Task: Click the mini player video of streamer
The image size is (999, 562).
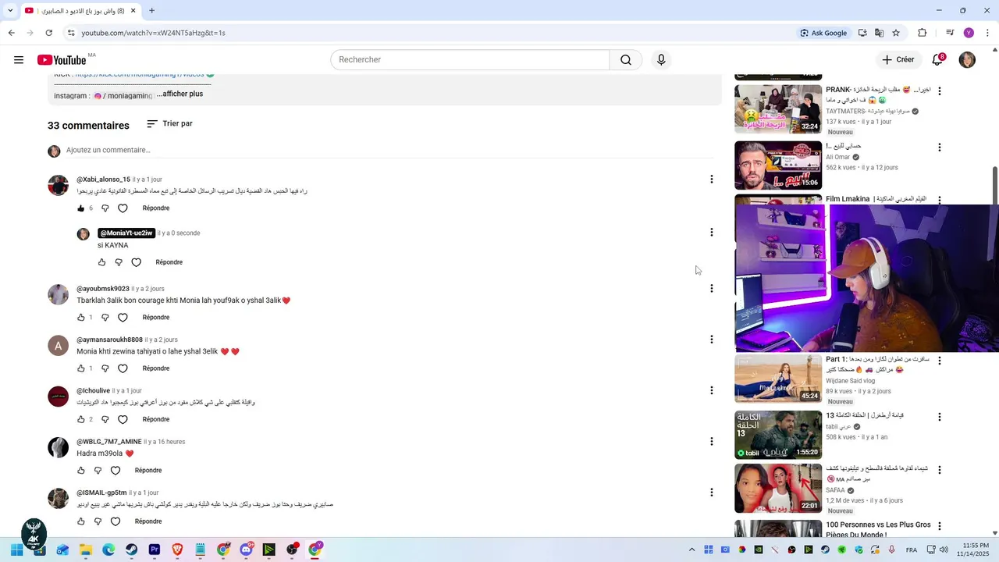Action: click(866, 278)
